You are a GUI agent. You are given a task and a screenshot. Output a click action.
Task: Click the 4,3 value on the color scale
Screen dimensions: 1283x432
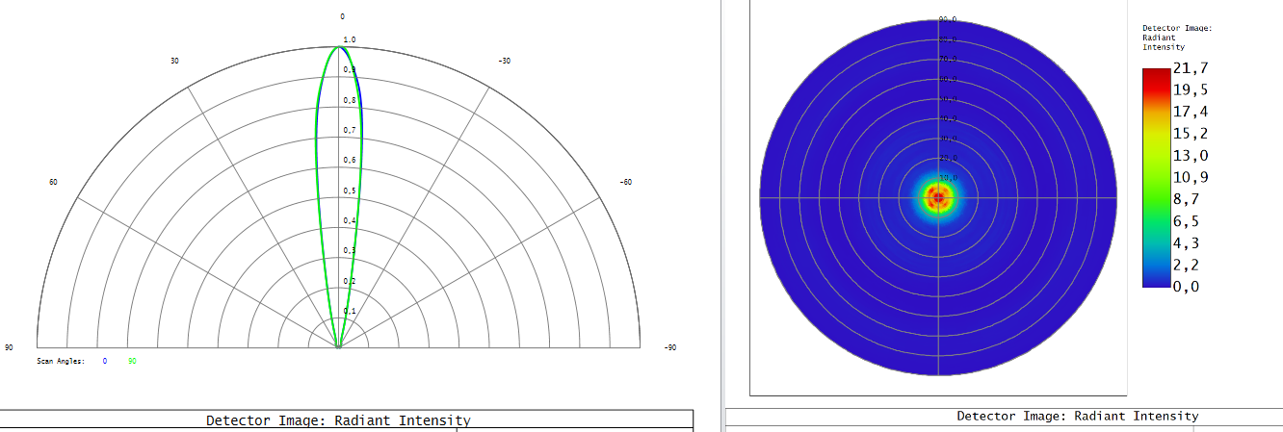[1187, 242]
